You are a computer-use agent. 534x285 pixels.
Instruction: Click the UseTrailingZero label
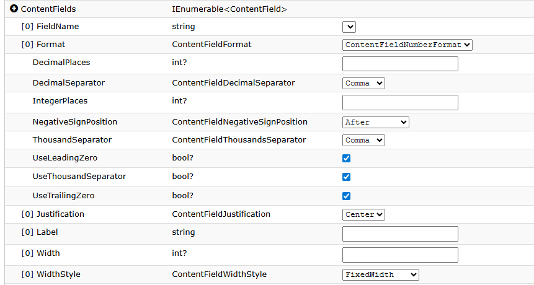point(63,196)
